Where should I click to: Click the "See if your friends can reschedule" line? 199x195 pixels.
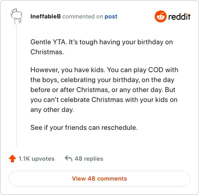[84, 127]
